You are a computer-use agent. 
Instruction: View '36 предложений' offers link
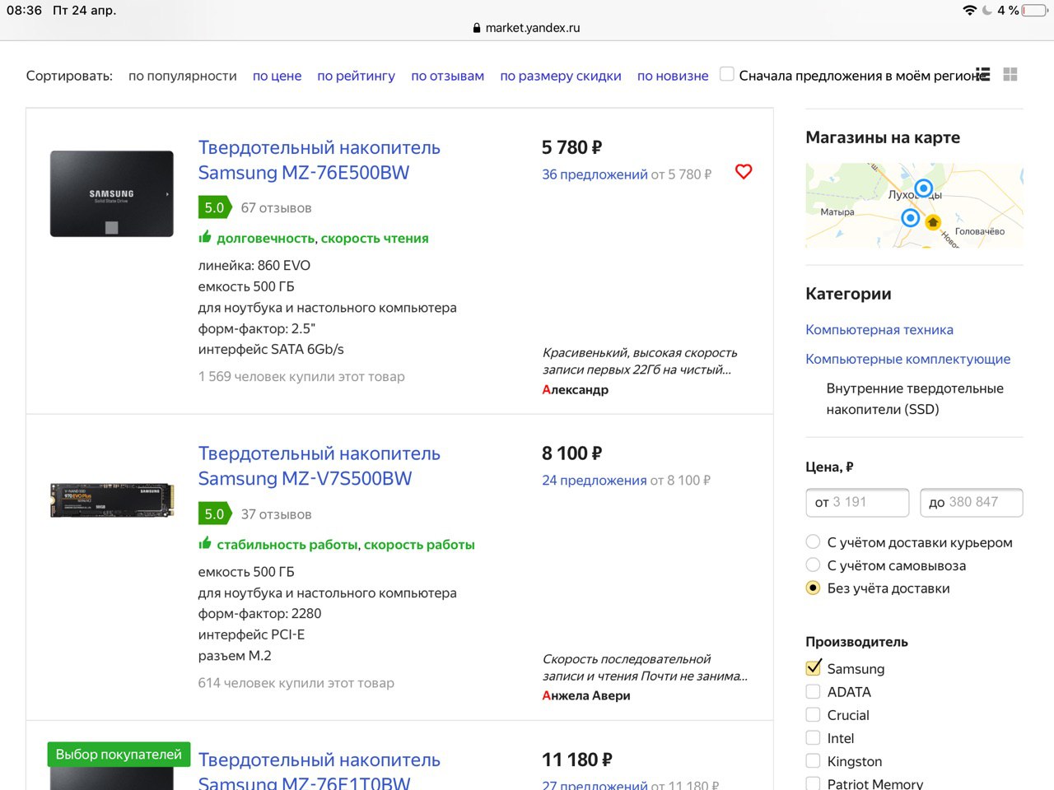click(595, 174)
